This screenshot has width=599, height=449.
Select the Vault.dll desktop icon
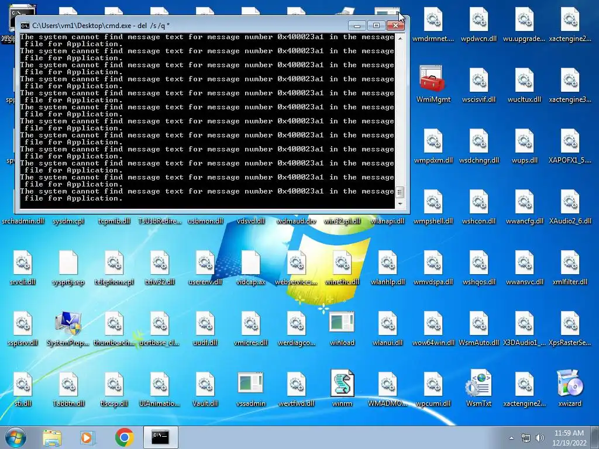205,384
